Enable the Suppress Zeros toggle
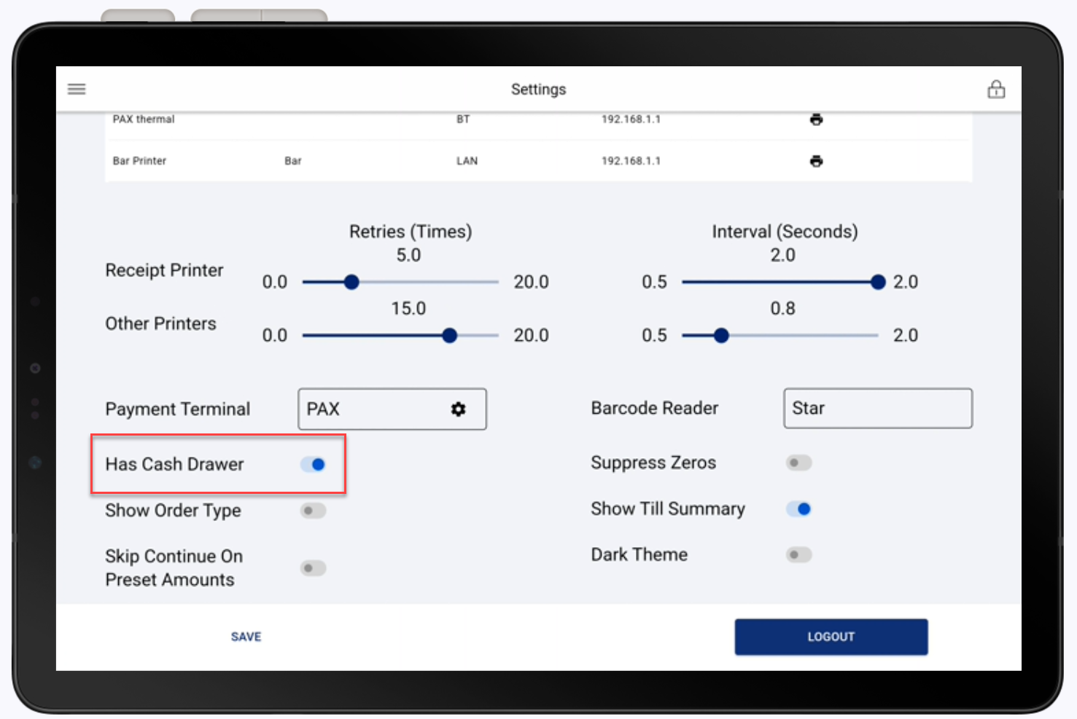Image resolution: width=1077 pixels, height=719 pixels. [798, 463]
